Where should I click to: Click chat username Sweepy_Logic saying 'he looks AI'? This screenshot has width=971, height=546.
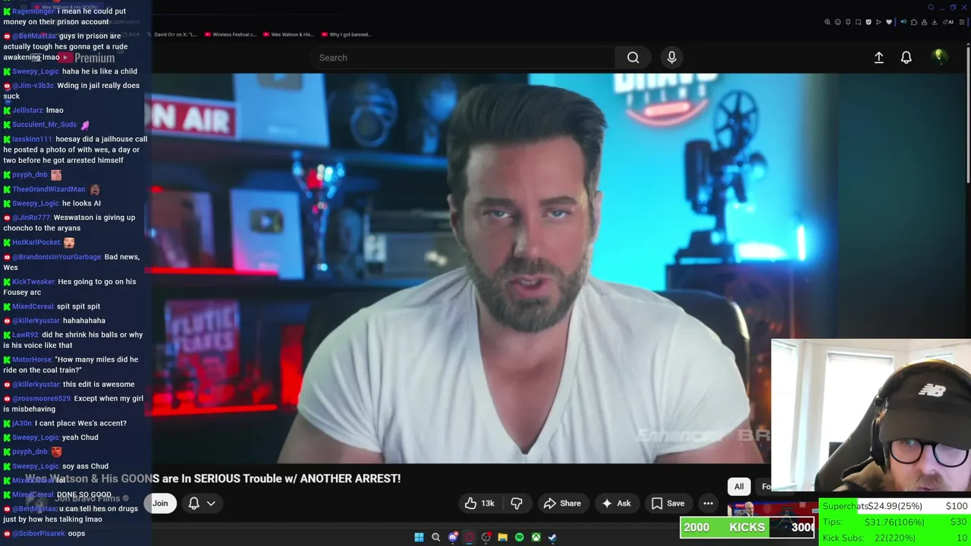[36, 203]
